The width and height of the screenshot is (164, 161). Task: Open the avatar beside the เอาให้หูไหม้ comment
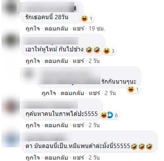click(x=11, y=41)
